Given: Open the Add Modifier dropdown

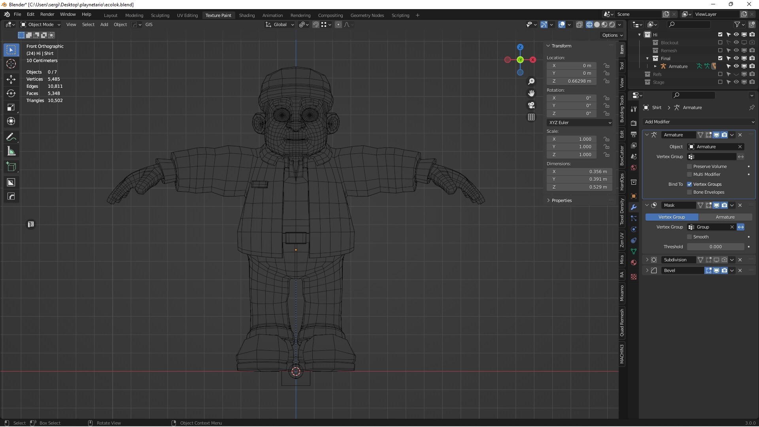Looking at the screenshot, I should click(x=699, y=122).
